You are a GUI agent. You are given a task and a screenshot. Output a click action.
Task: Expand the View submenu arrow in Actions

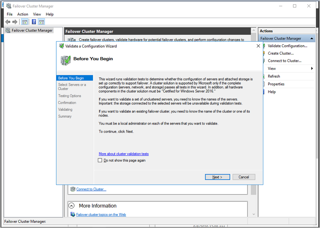point(312,69)
